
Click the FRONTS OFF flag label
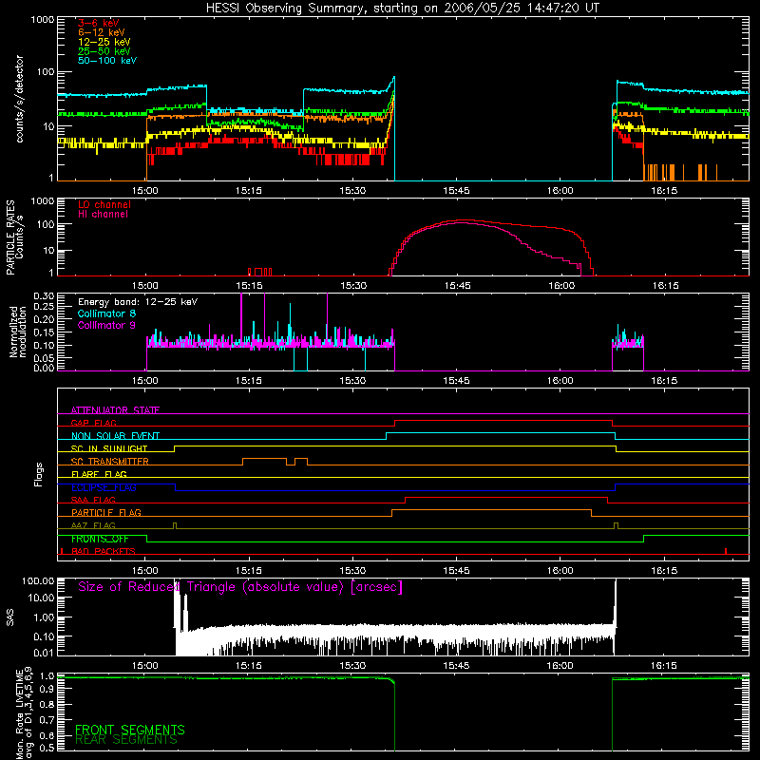[100, 539]
